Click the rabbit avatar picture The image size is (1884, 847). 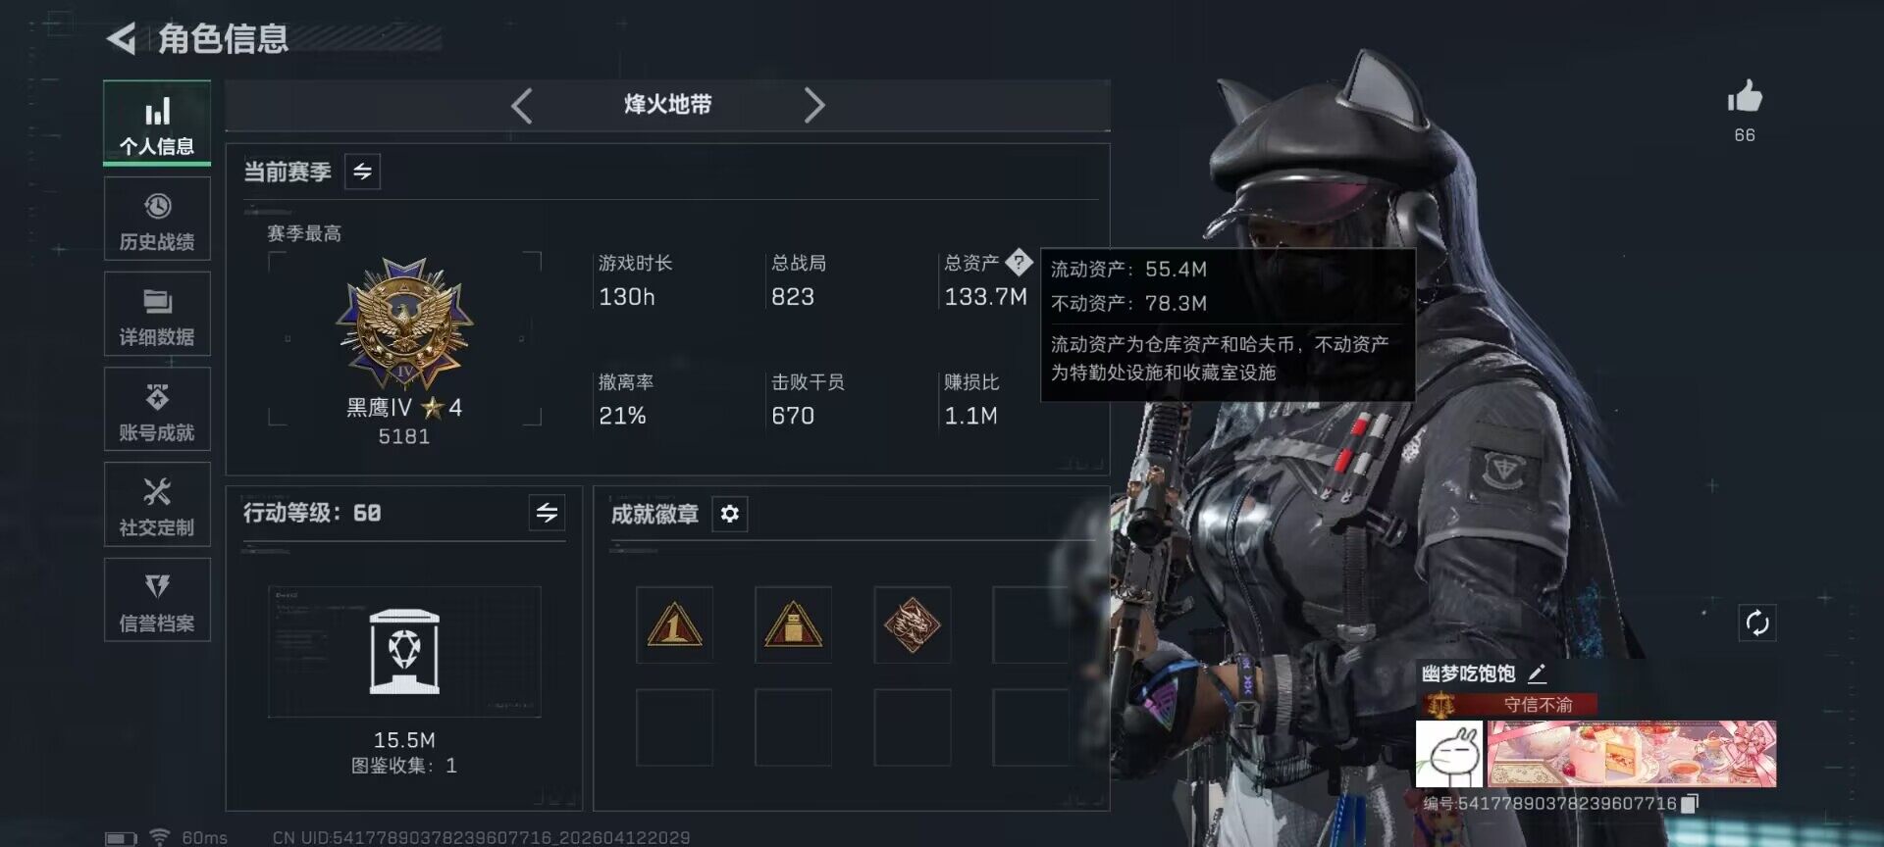tap(1448, 754)
